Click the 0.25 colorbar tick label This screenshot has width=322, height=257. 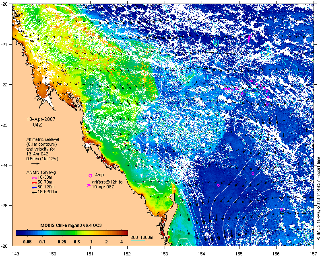(62, 242)
